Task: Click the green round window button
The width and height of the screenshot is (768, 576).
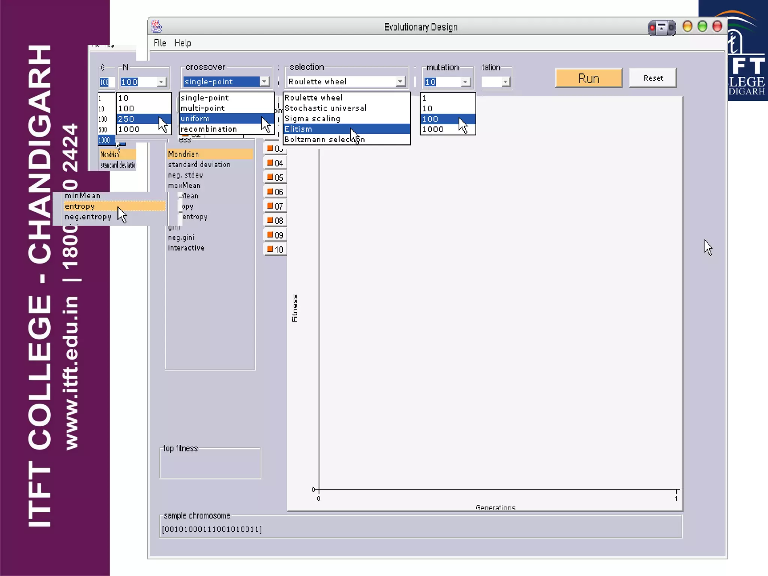Action: [702, 27]
